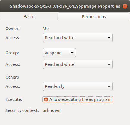Viewport: 130px width, 125px height.
Task: Click the arrow on Owner access combo box
Action: pos(109,38)
